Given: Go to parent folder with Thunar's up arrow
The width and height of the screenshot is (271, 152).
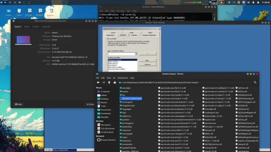Looking at the screenshot, I should coord(109,82).
